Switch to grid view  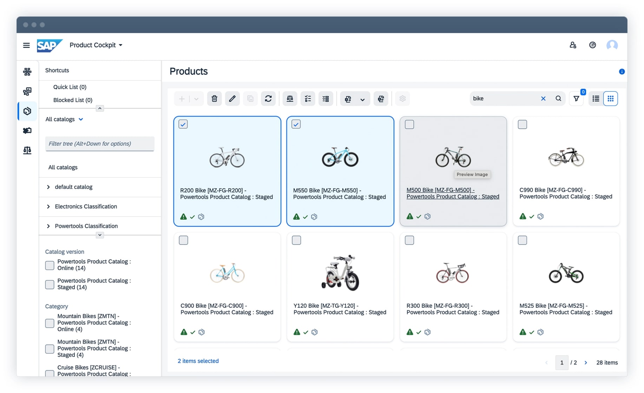point(611,99)
